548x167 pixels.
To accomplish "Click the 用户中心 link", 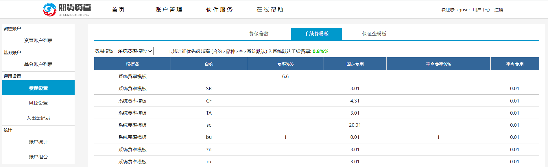I will pyautogui.click(x=481, y=10).
